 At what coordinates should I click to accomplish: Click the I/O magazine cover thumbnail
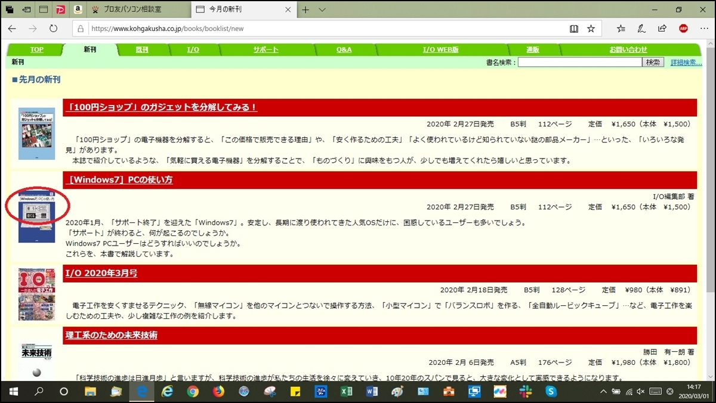coord(36,294)
